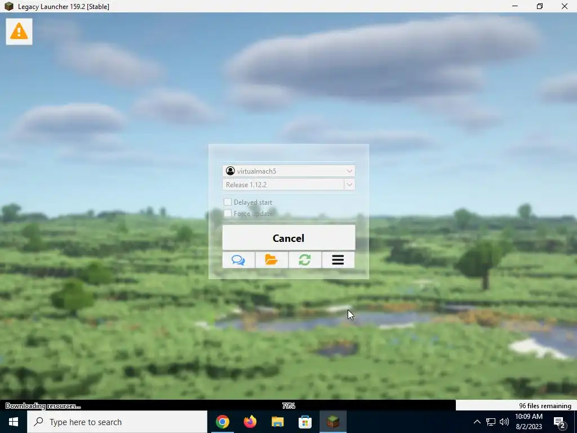Click the Downloading resources status text
Viewport: 577px width, 433px height.
(x=43, y=406)
